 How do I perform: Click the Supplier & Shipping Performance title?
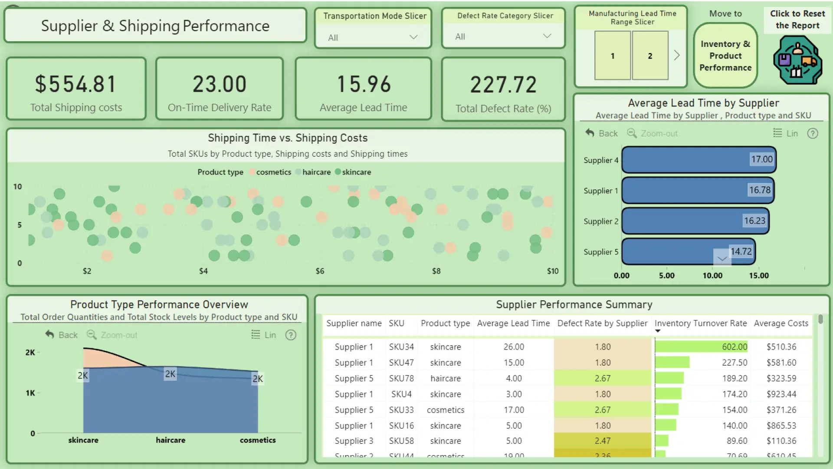tap(155, 26)
